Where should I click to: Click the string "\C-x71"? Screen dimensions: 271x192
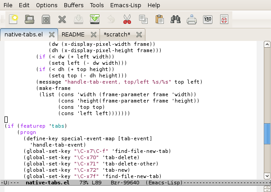pos(86,164)
